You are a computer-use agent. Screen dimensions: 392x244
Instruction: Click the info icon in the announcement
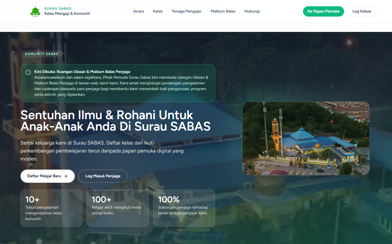tap(28, 72)
